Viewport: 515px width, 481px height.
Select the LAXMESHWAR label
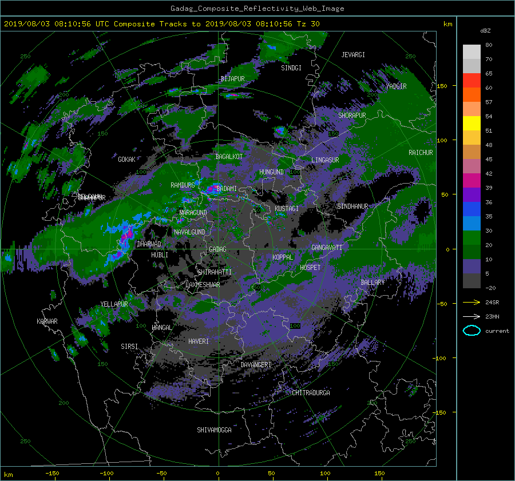203,285
